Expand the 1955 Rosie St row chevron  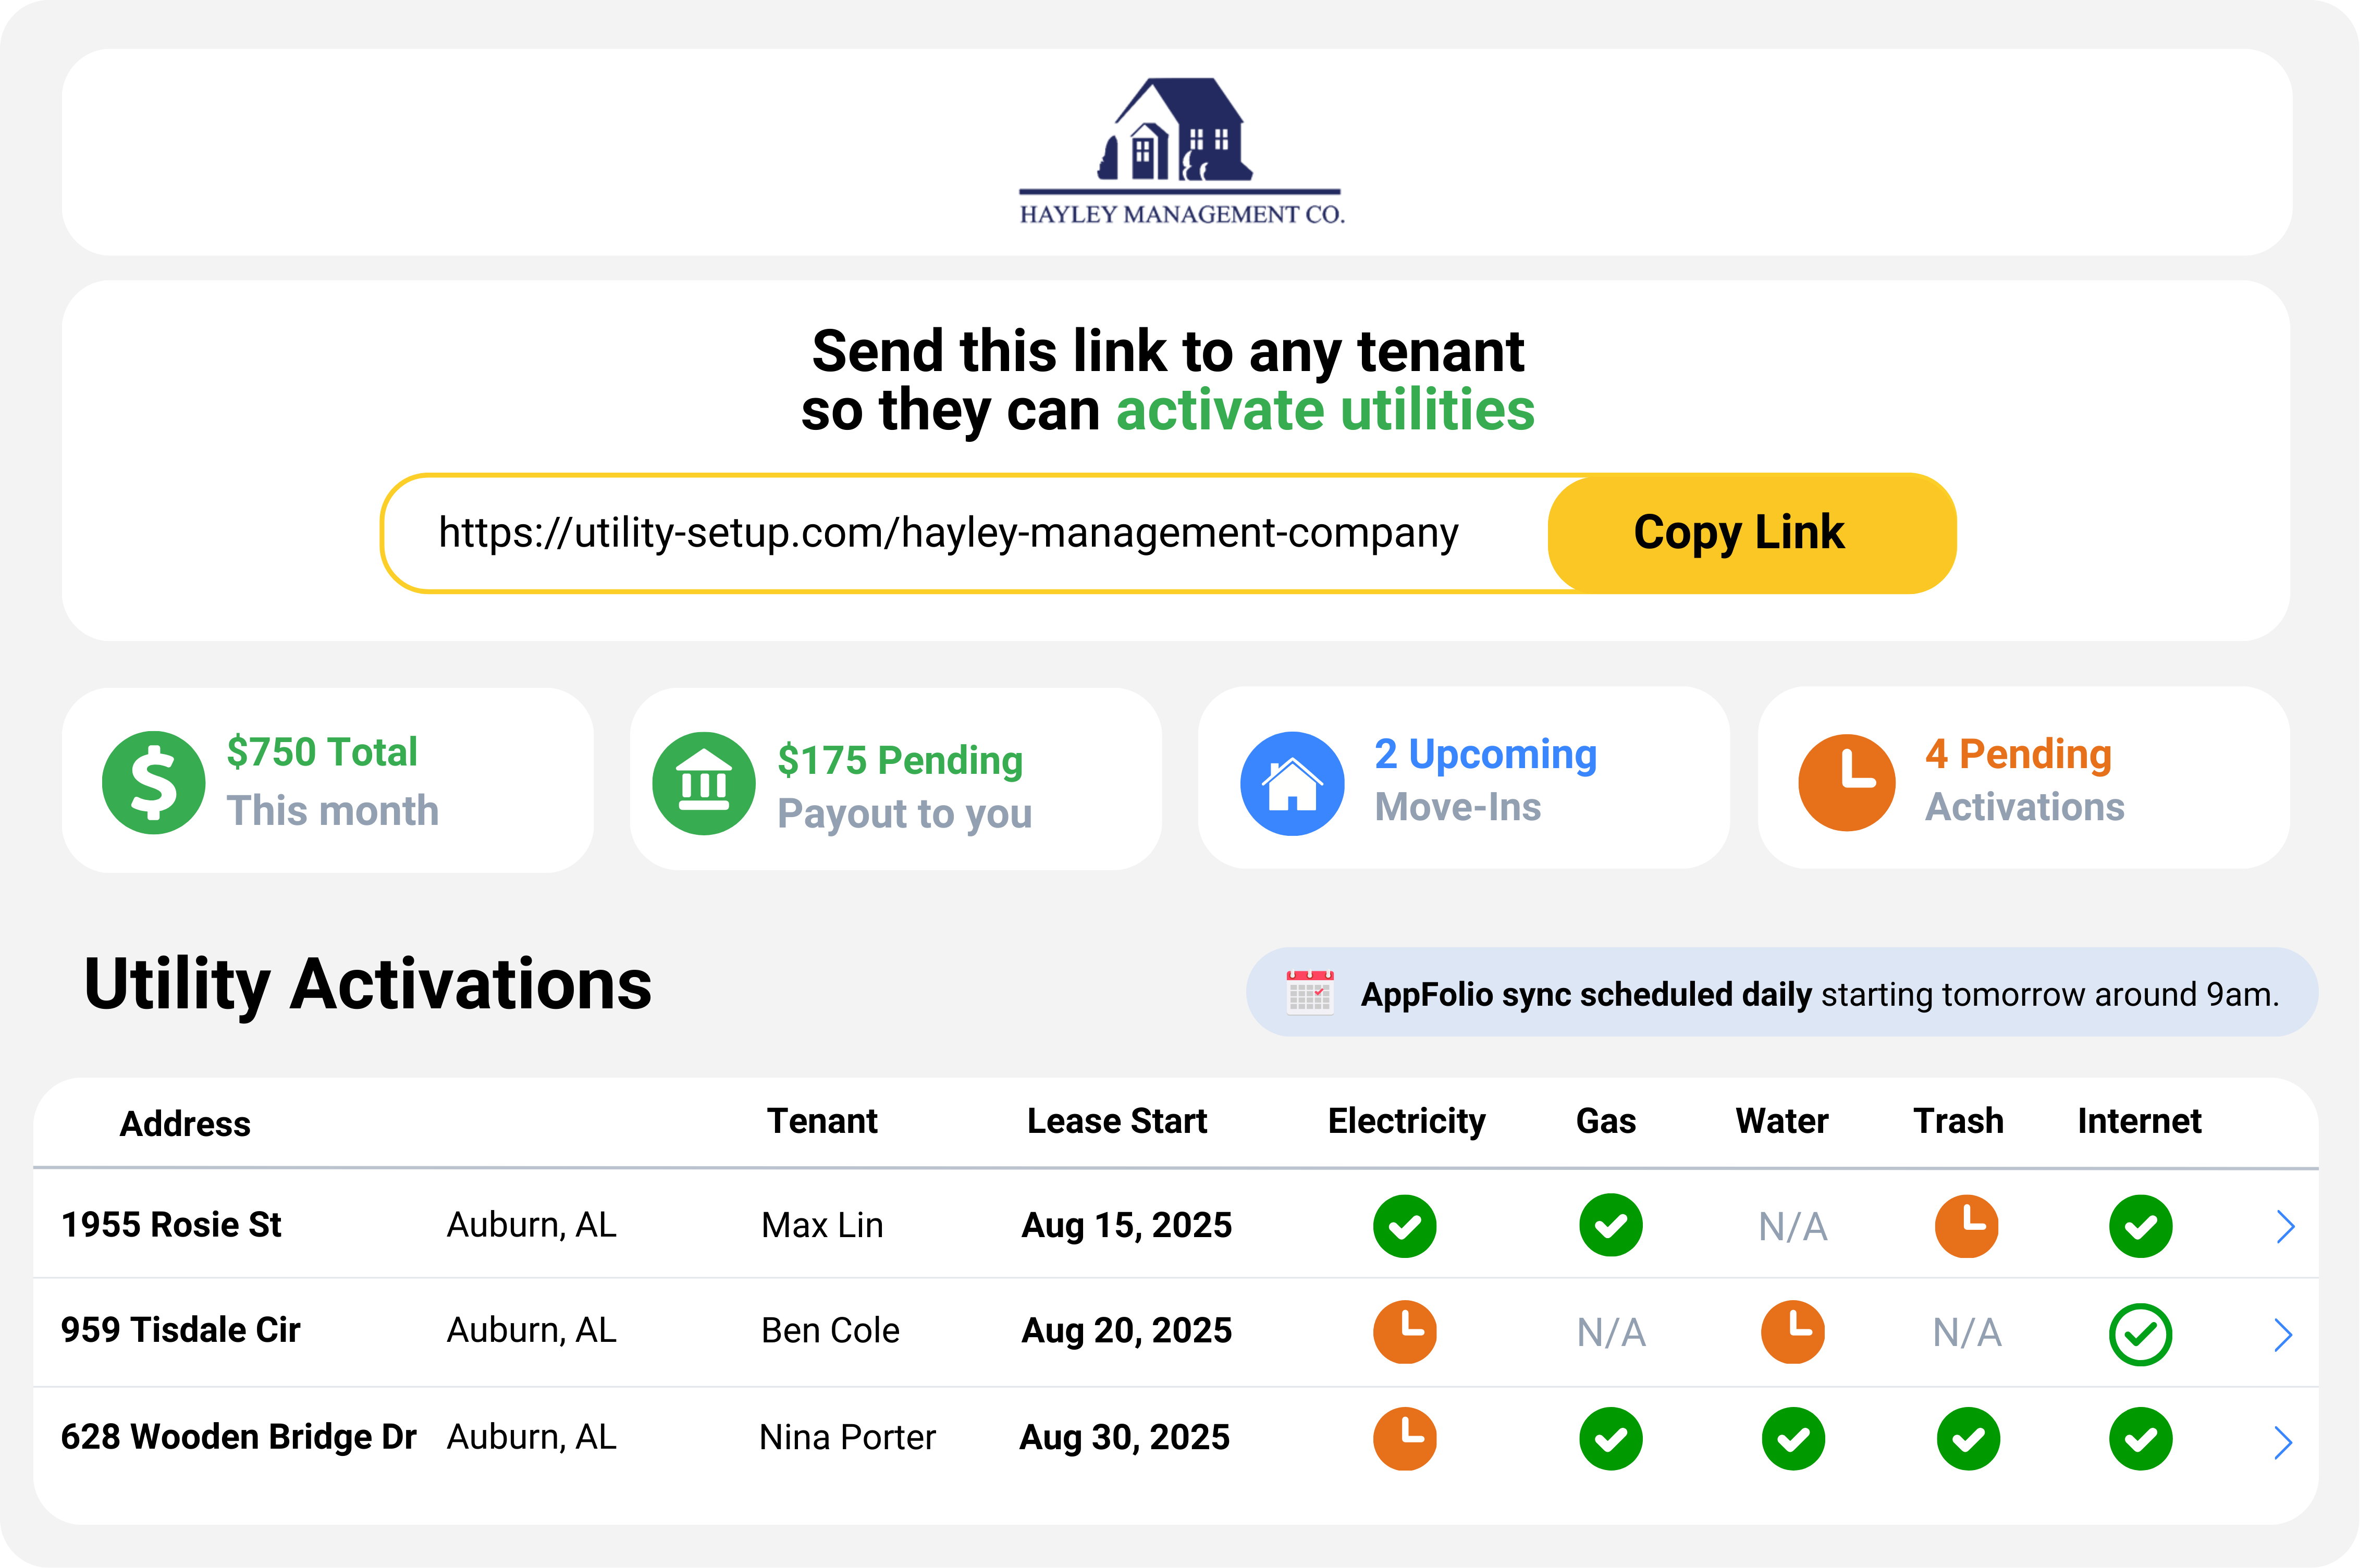2285,1226
